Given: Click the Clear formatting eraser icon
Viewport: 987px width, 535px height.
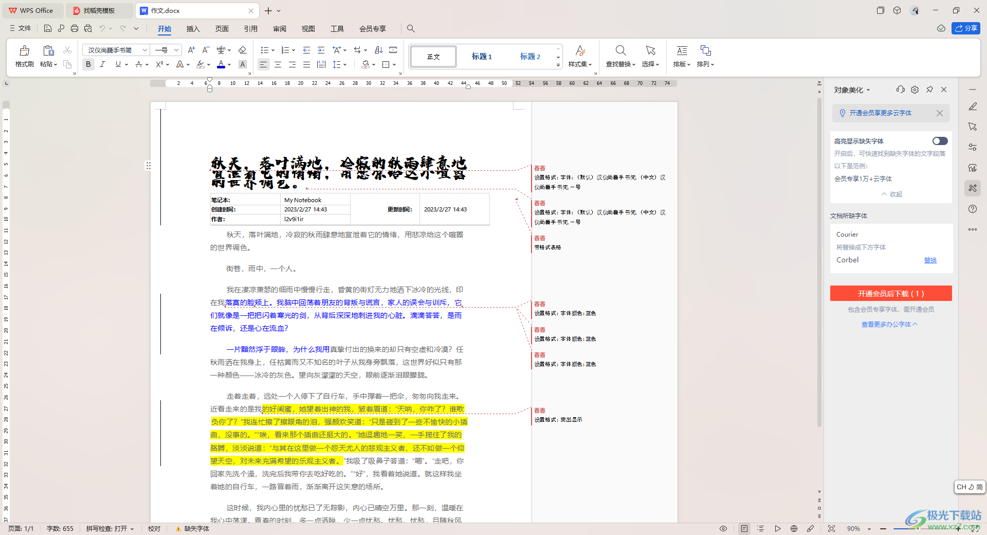Looking at the screenshot, I should [x=243, y=50].
